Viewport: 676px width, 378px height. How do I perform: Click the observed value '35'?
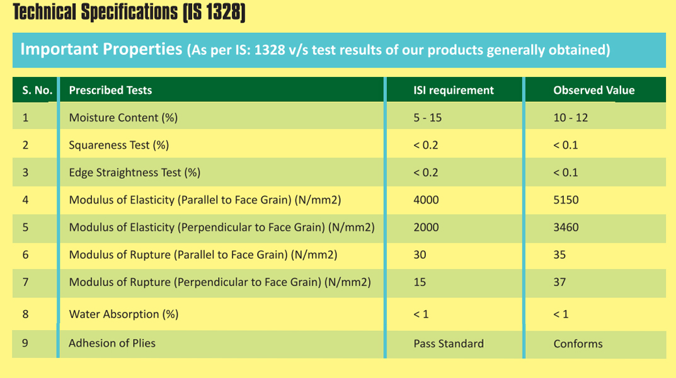point(559,255)
